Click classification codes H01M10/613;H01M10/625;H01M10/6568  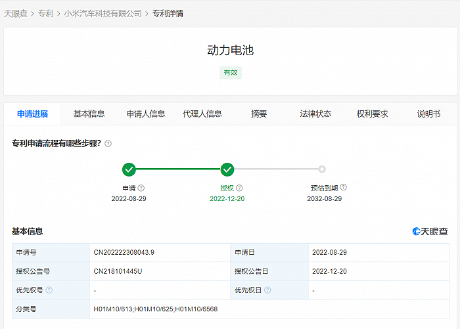pos(156,309)
